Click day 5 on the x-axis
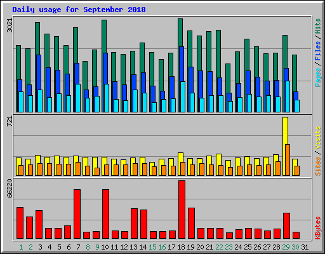Viewport: 325px width, 254px height. tap(59, 247)
